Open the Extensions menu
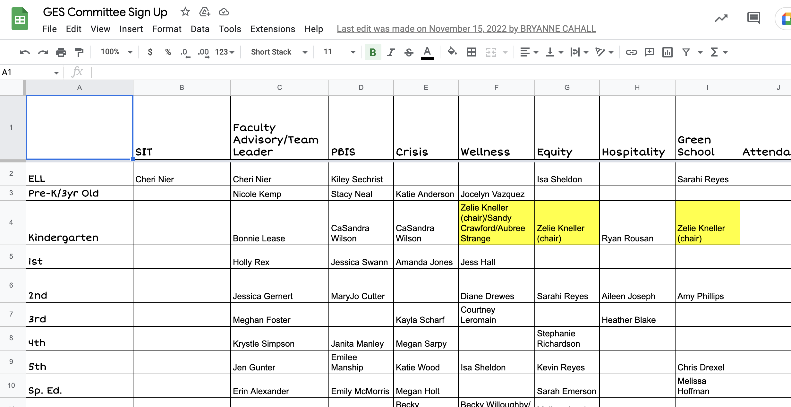This screenshot has height=407, width=791. (x=272, y=29)
